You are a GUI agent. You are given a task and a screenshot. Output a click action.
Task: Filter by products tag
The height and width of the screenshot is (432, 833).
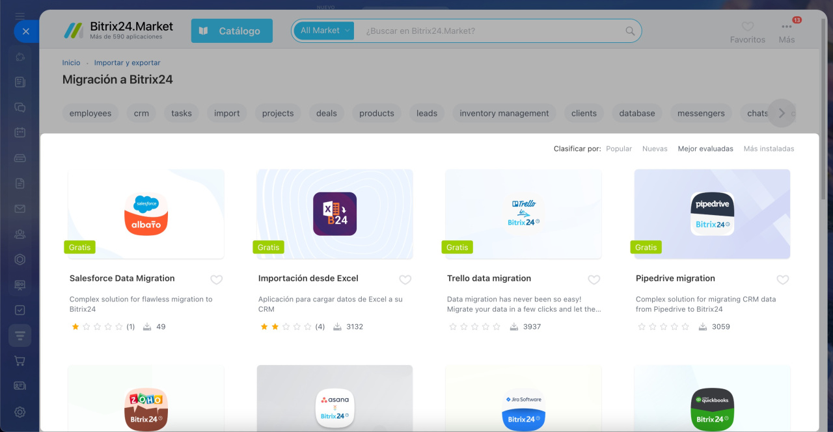[377, 113]
